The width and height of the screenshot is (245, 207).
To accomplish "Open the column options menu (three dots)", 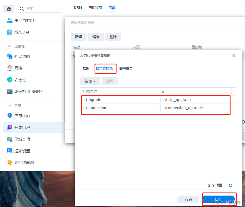I will [x=234, y=92].
